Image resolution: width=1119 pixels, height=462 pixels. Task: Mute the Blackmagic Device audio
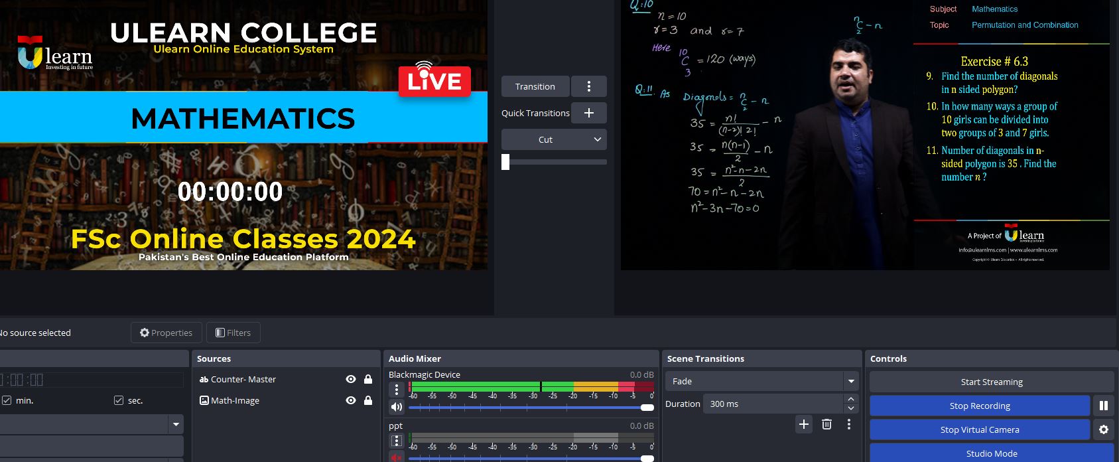[x=396, y=407]
